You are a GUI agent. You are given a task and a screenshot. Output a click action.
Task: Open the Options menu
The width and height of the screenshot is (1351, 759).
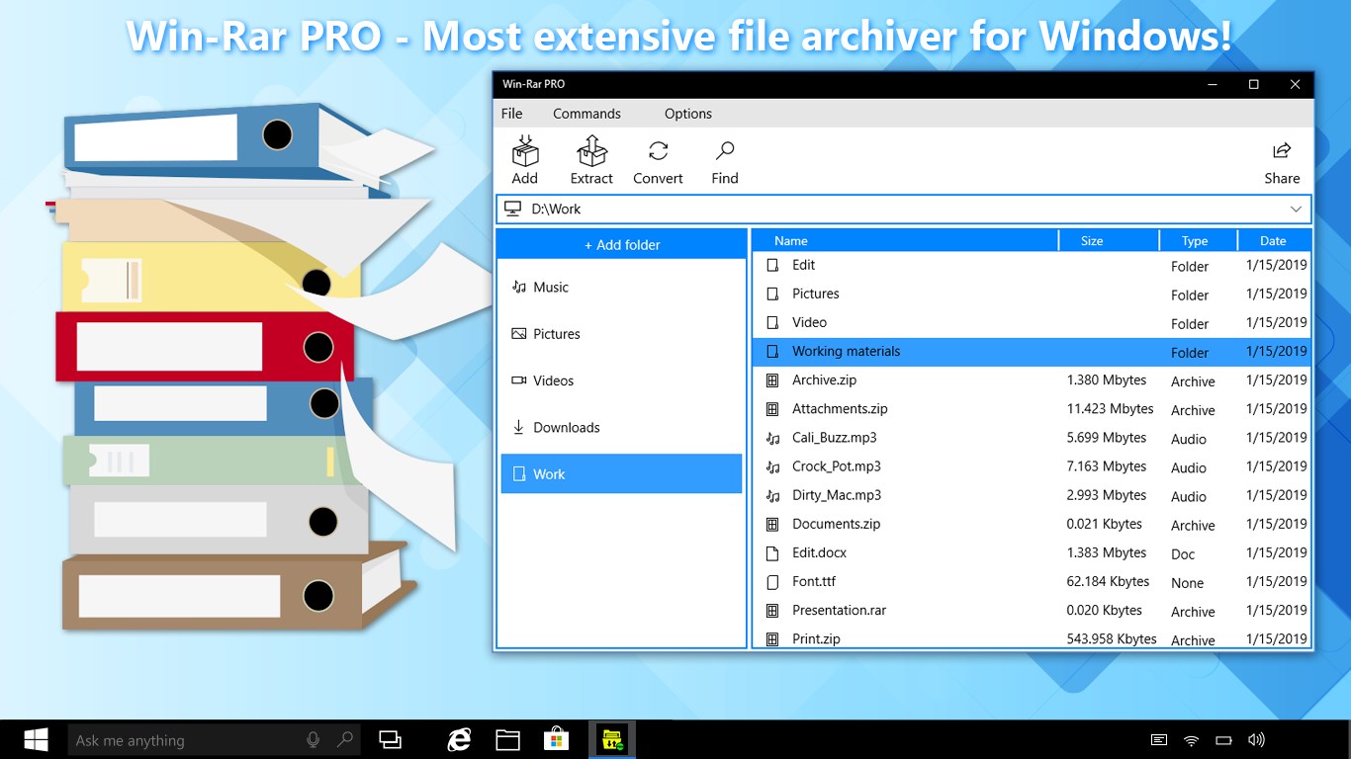(688, 114)
